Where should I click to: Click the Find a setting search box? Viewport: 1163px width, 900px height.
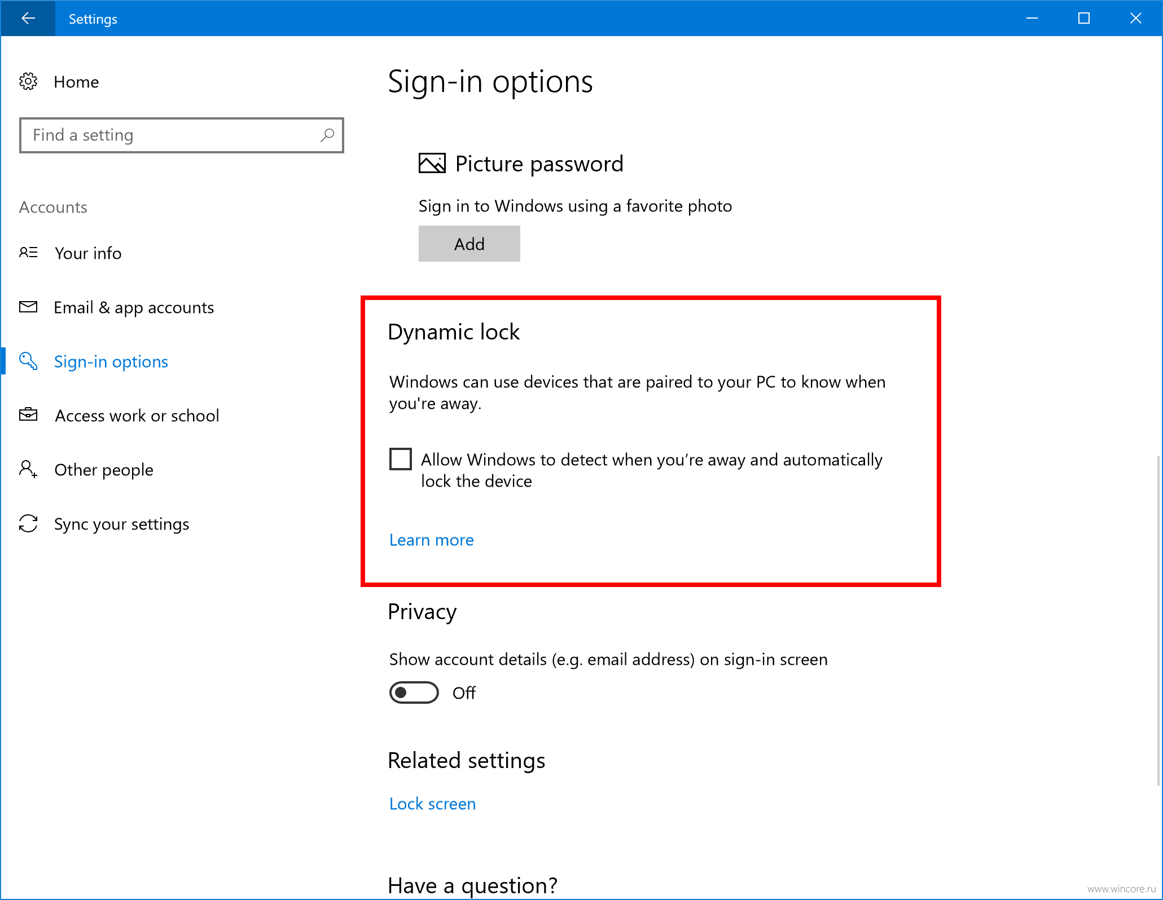pos(182,135)
